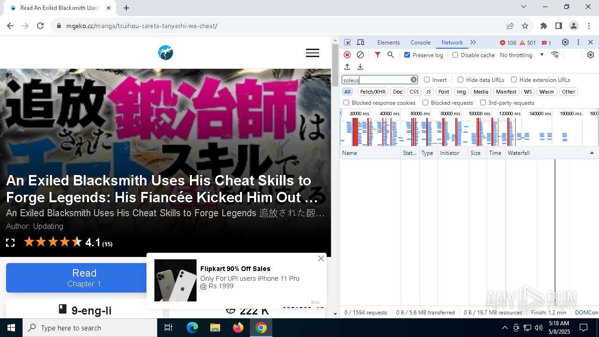Toggle the Chrome side panel
Viewport: 599px width, 337px height.
[x=559, y=26]
